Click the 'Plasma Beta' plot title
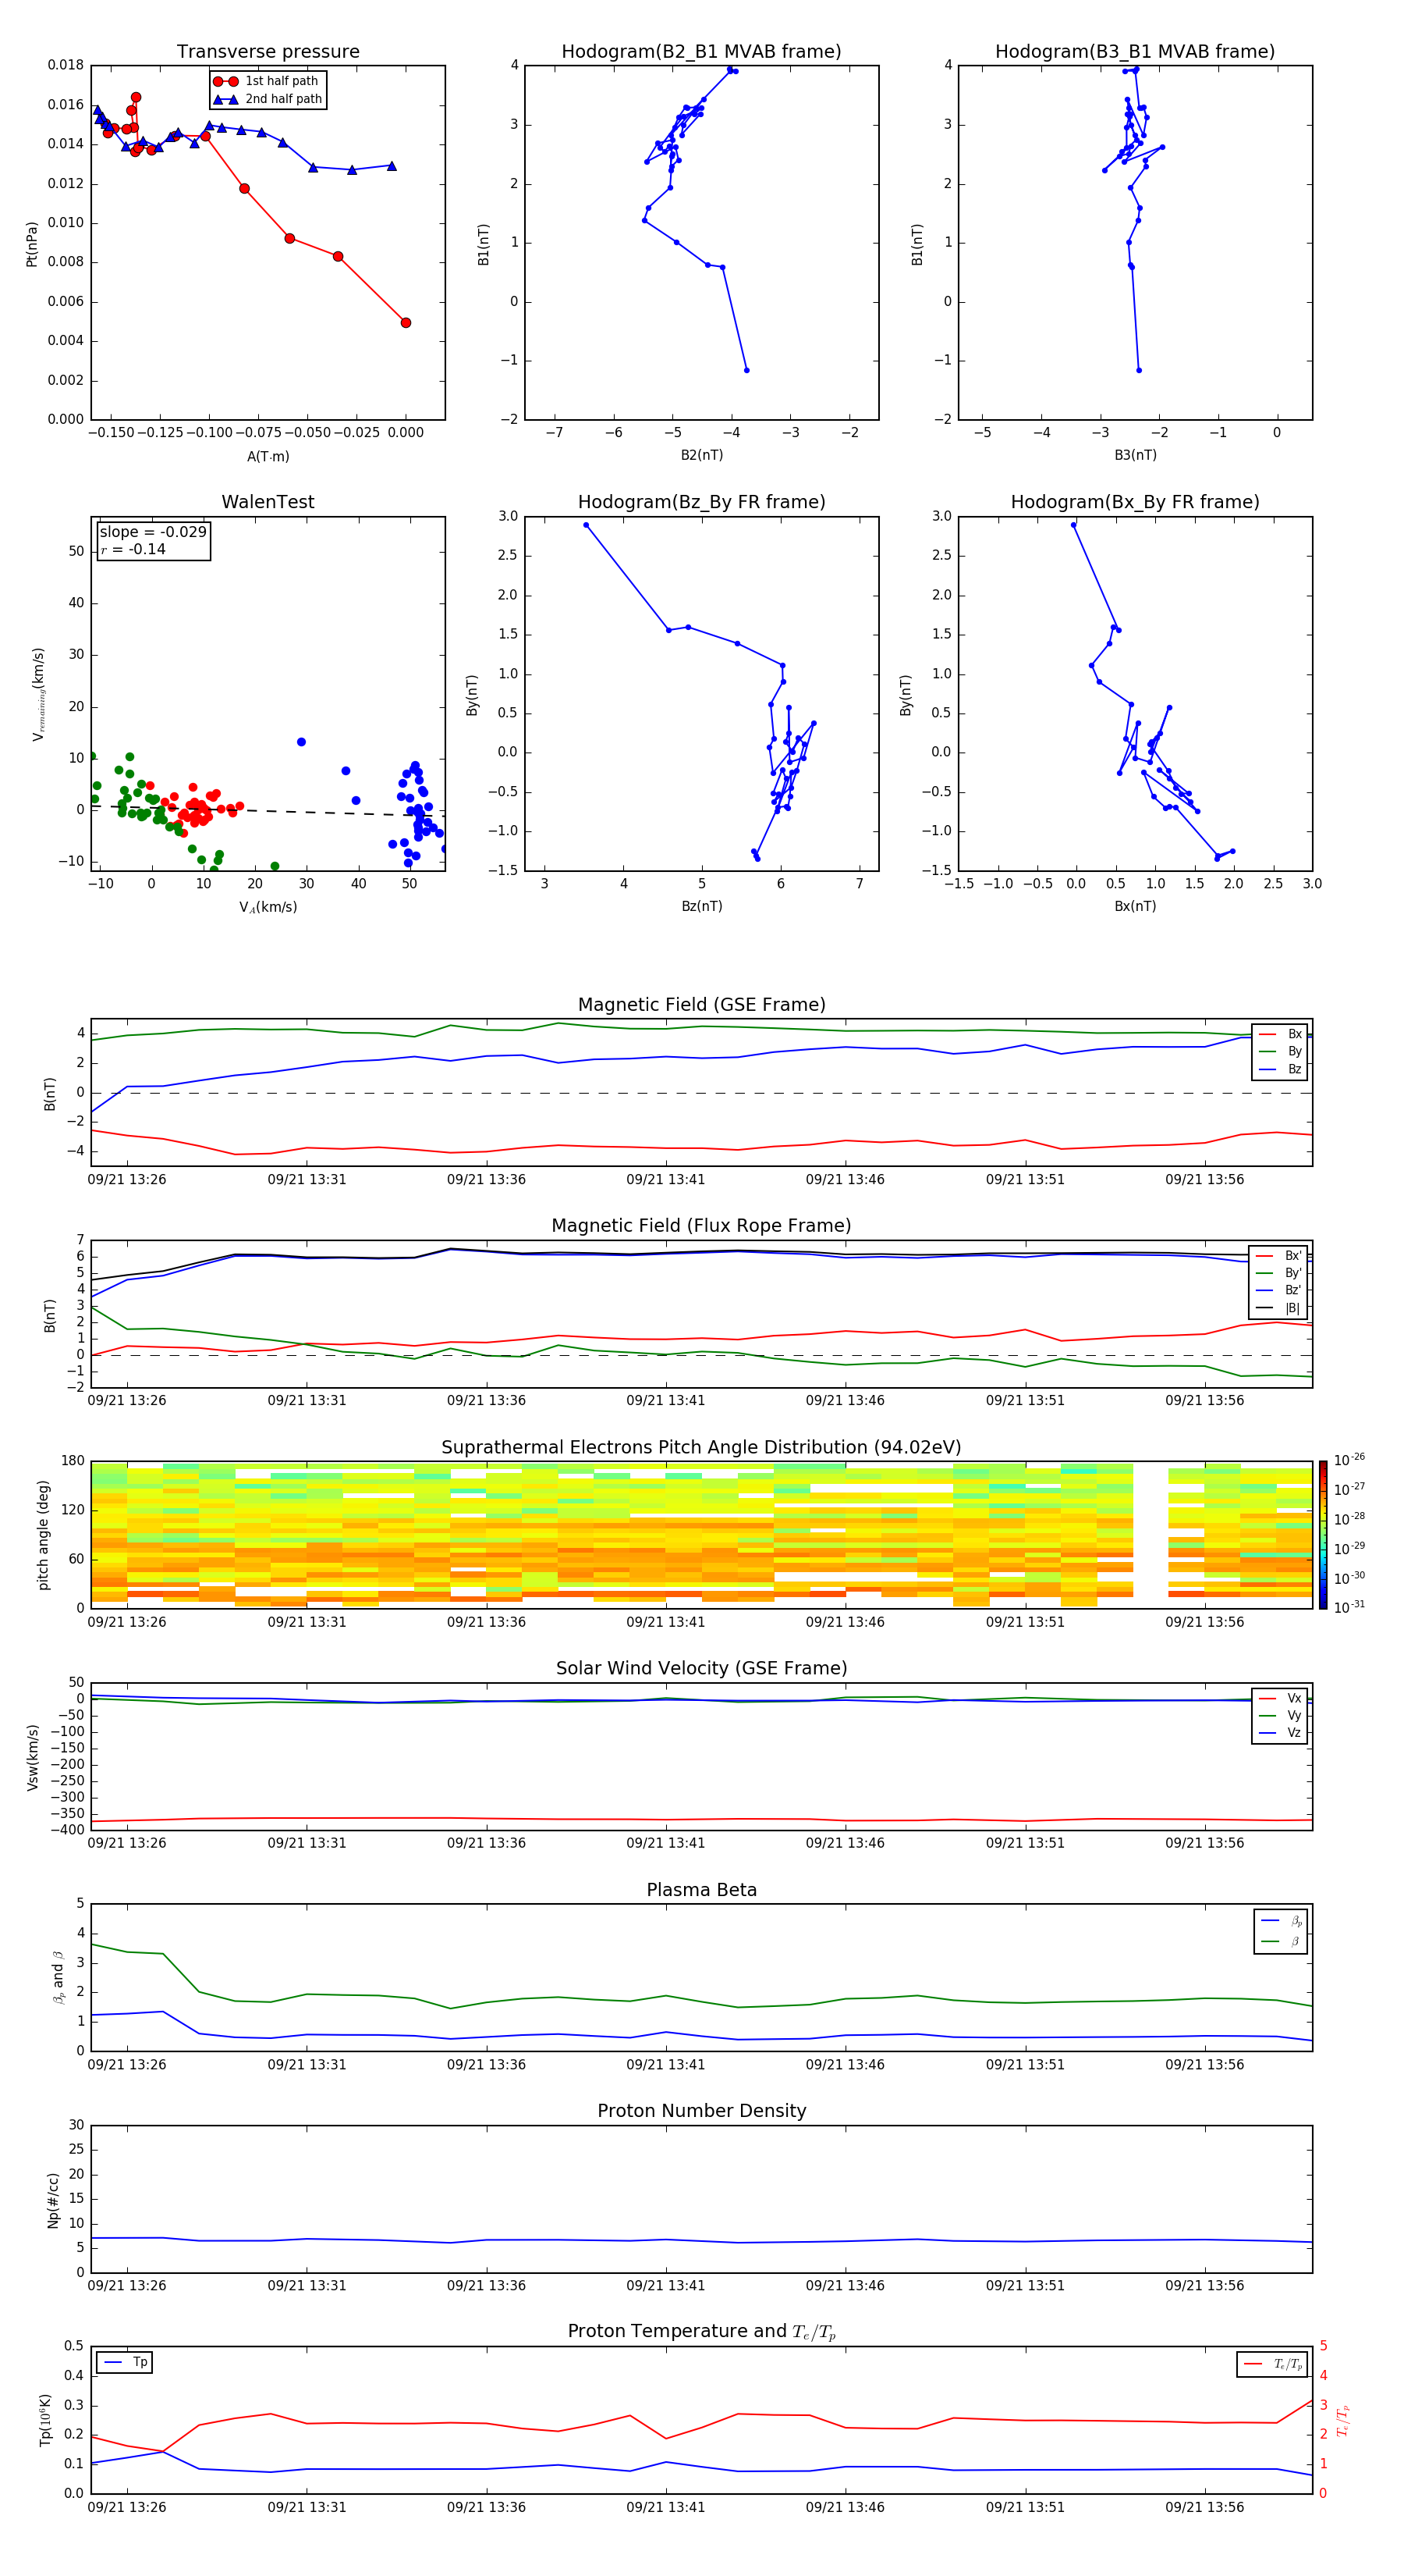The width and height of the screenshot is (1404, 2576). (701, 1890)
